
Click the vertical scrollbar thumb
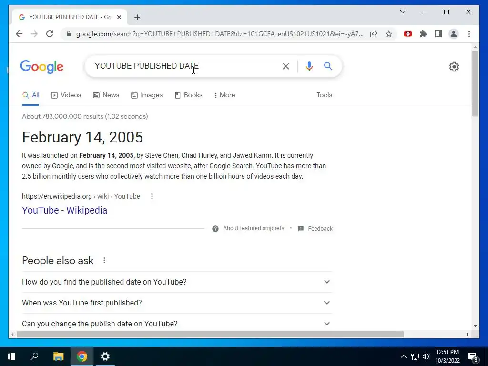tap(475, 83)
